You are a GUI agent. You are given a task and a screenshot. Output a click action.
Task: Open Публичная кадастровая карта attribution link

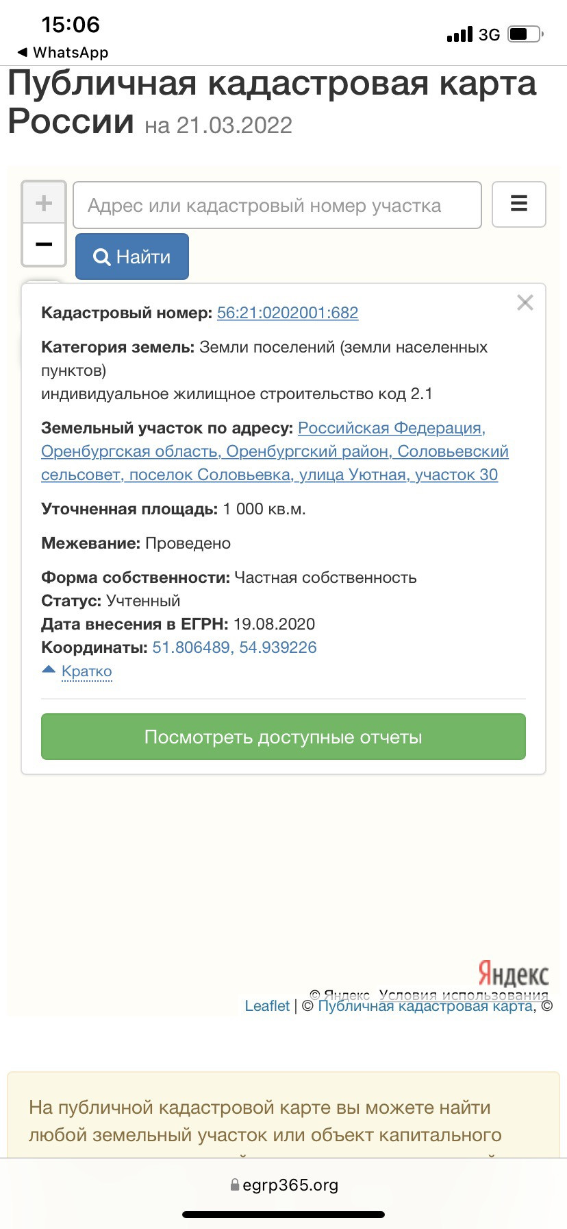[425, 1005]
